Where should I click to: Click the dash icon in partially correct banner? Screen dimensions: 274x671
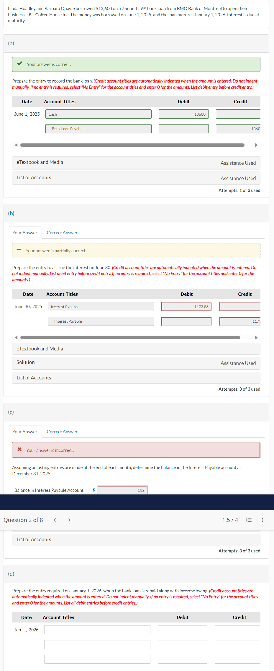[19, 250]
